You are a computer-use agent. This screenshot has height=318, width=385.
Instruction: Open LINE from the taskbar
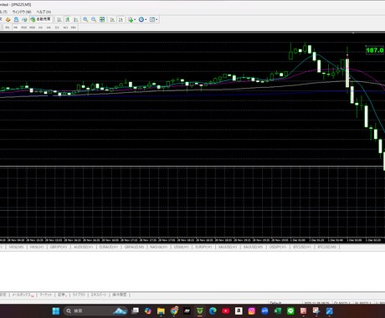tap(290, 310)
